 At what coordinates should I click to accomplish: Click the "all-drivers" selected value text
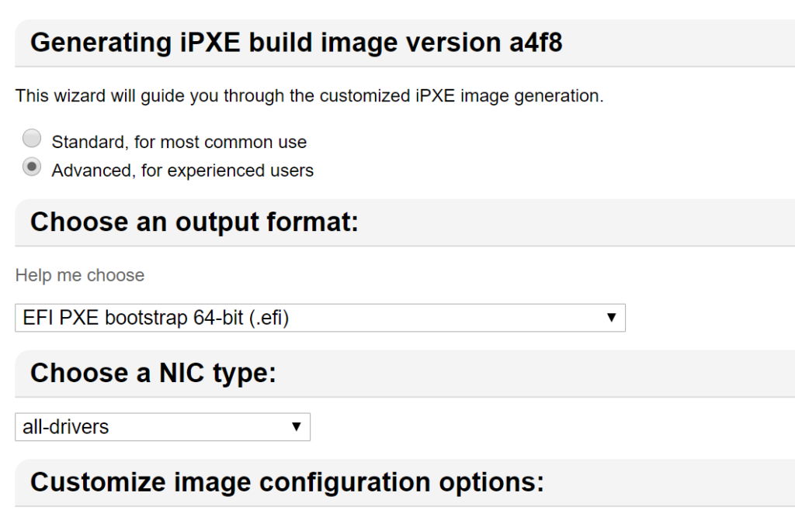pyautogui.click(x=66, y=427)
